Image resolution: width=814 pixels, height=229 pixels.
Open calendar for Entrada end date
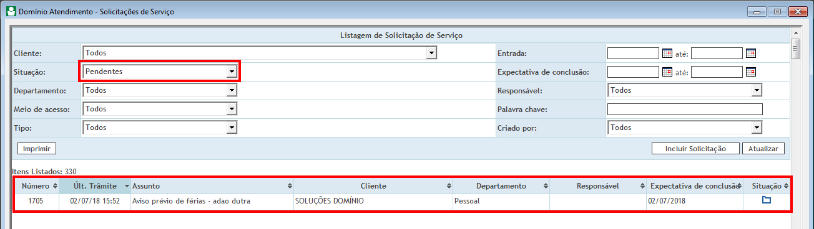[750, 54]
